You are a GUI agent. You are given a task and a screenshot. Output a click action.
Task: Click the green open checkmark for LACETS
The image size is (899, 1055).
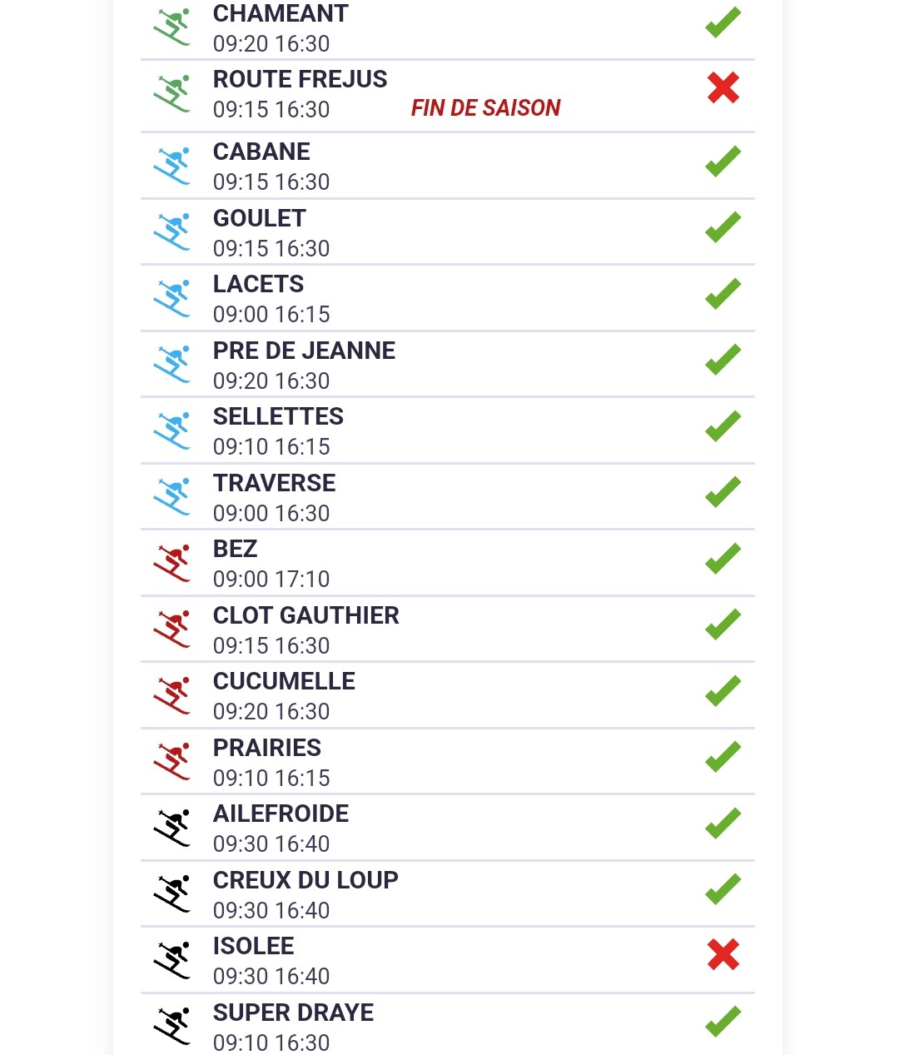coord(723,294)
